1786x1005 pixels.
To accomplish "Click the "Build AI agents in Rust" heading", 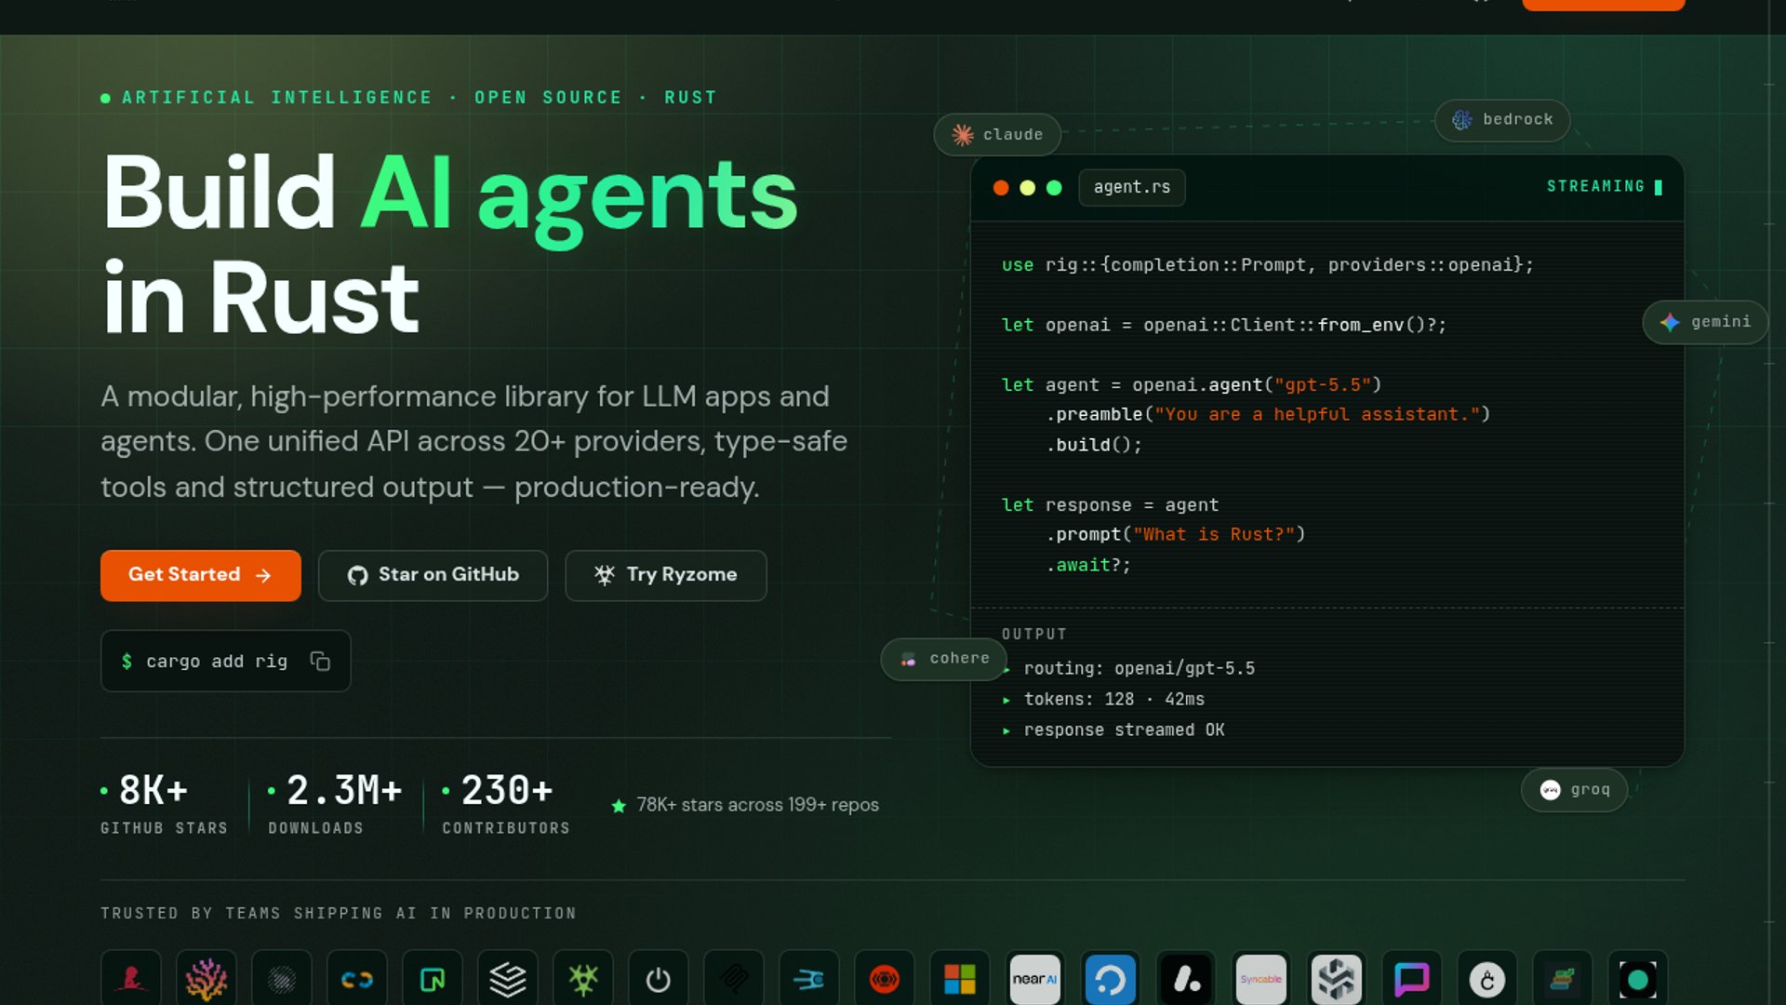I will 450,246.
